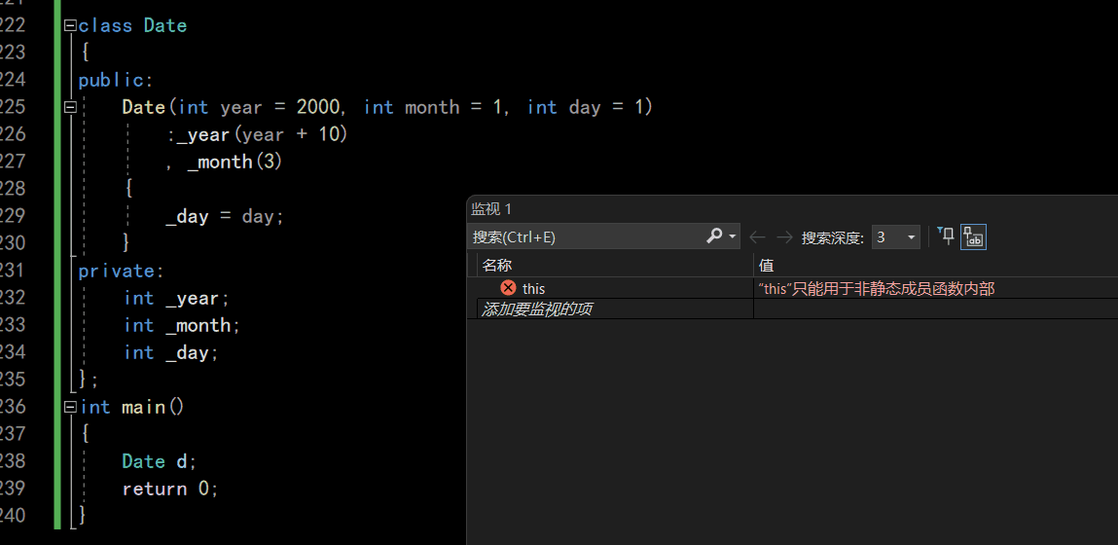Click the forward arrow for next search result
The height and width of the screenshot is (545, 1118).
(x=784, y=236)
